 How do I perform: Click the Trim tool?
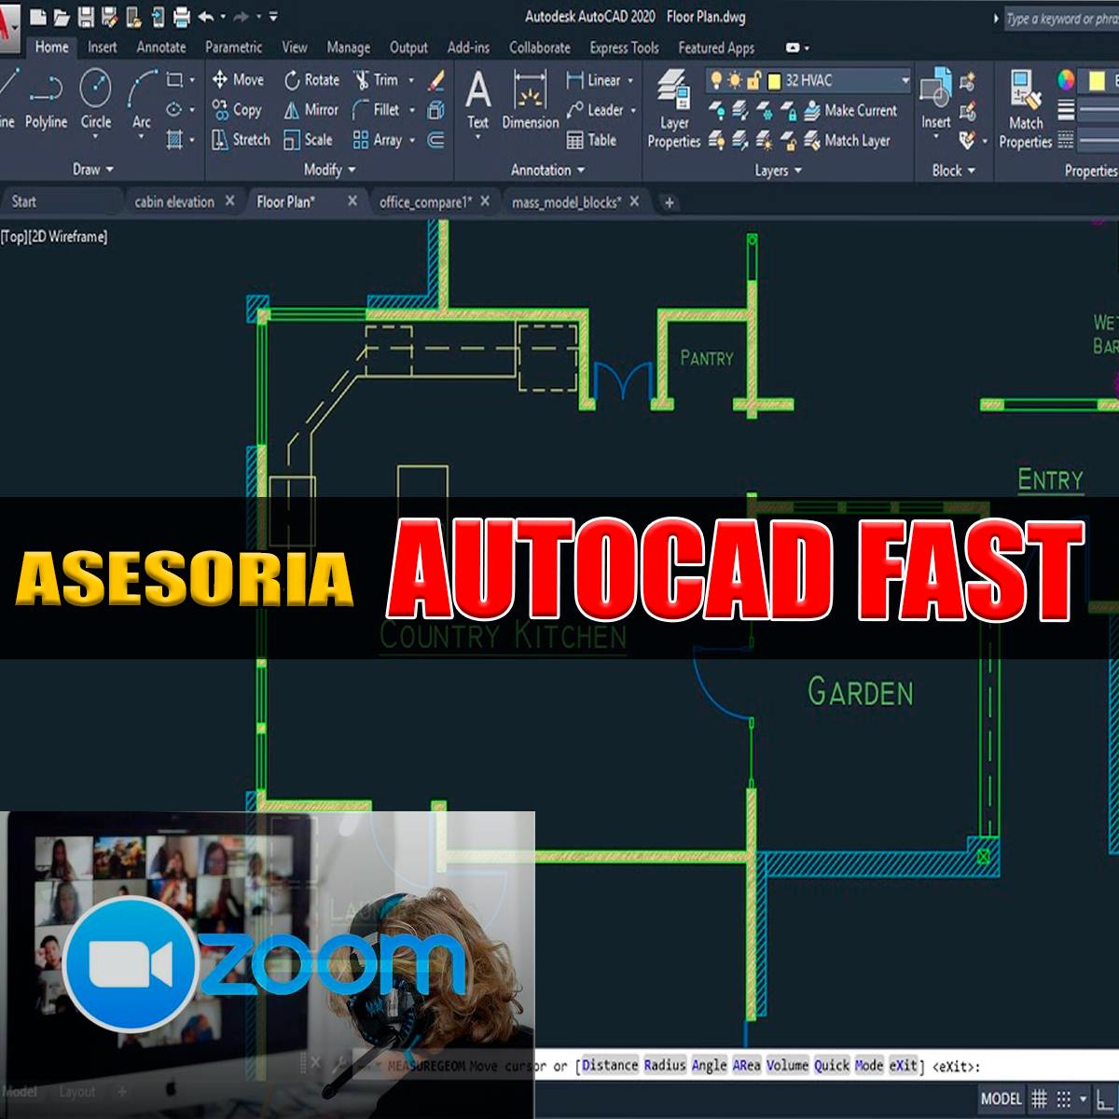375,80
